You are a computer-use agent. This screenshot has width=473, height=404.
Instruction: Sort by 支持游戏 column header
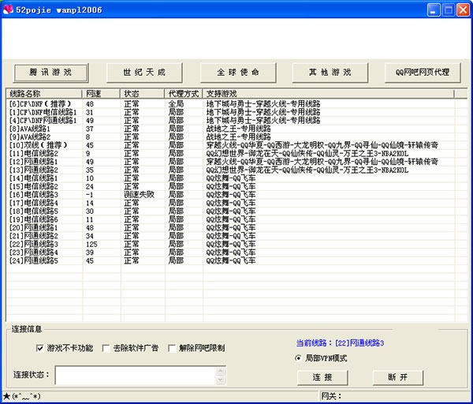pos(329,94)
